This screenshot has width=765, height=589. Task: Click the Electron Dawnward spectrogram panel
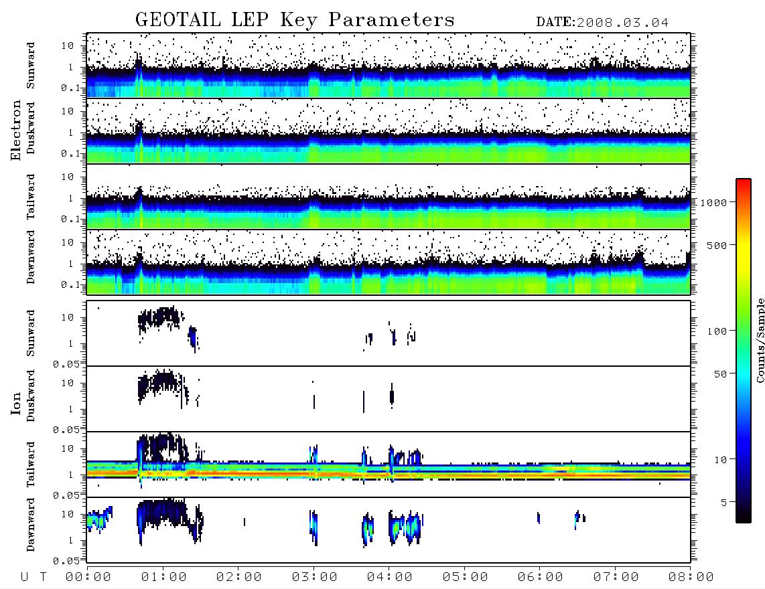pos(389,262)
